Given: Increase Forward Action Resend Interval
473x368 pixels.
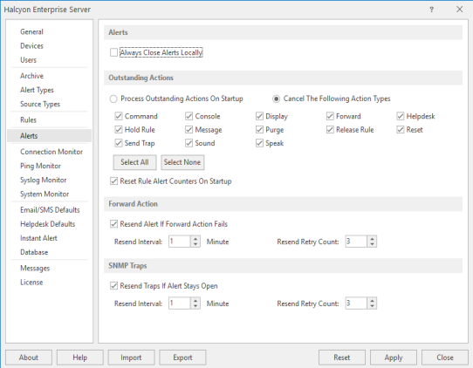Looking at the screenshot, I should (195, 239).
